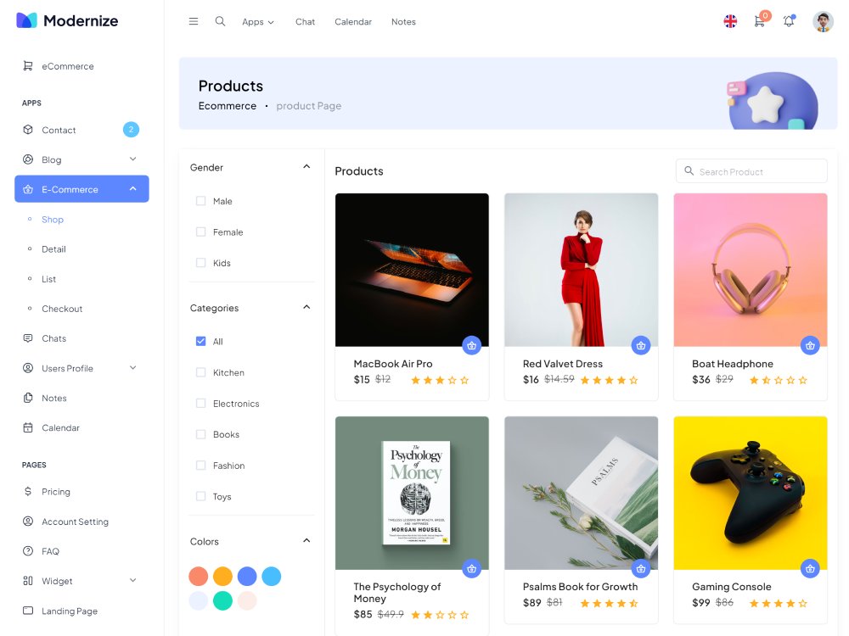Go to Calendar in top navigation
The height and width of the screenshot is (636, 849).
tap(353, 22)
